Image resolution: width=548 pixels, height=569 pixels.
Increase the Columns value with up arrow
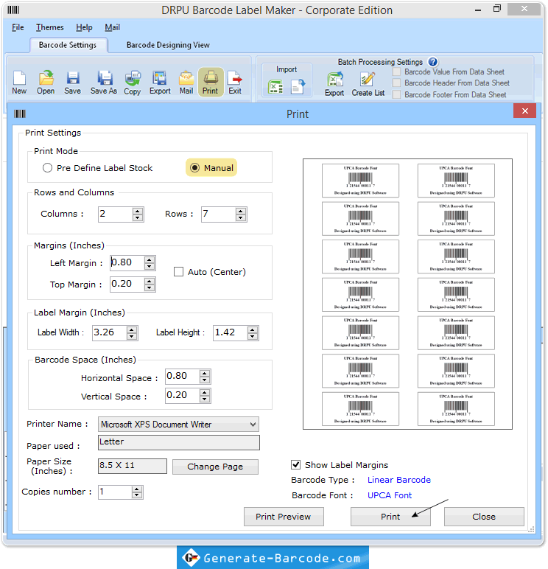point(138,212)
